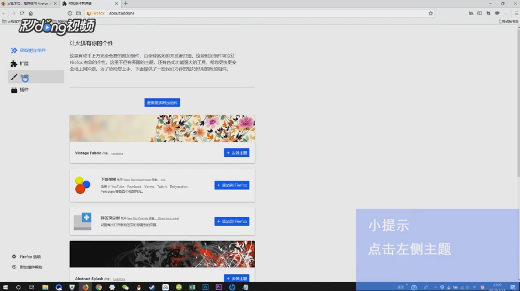Open Steam from the taskbar

point(152,287)
